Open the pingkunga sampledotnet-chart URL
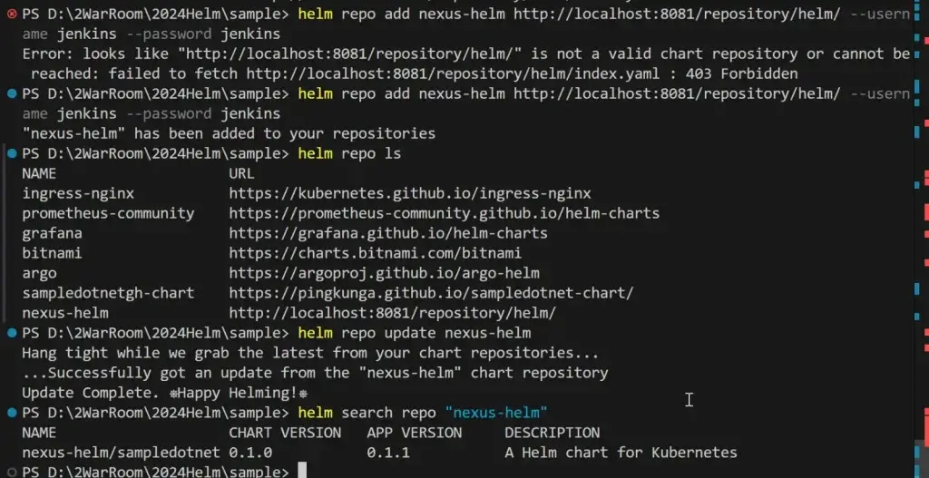The height and width of the screenshot is (478, 929). click(x=431, y=293)
